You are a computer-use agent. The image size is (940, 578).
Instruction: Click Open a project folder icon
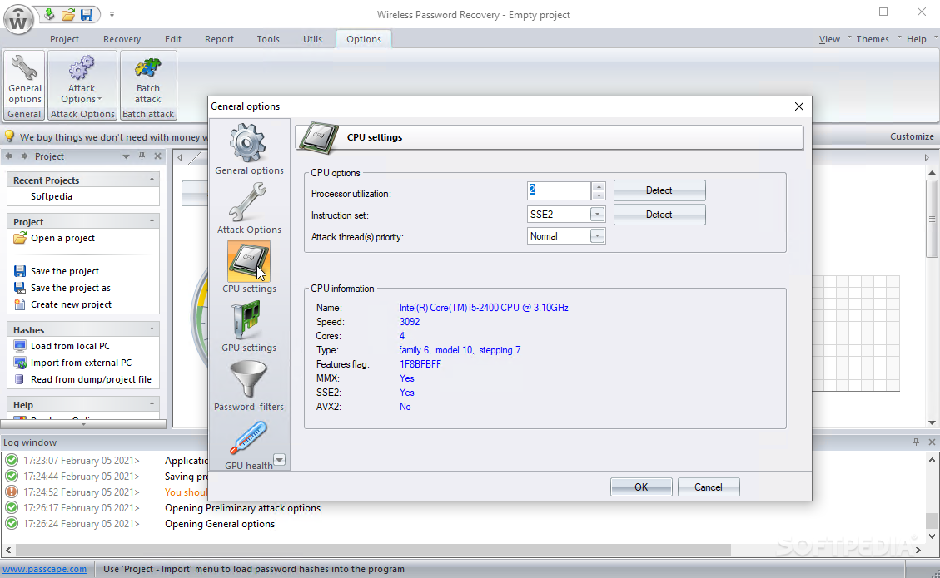tap(20, 238)
